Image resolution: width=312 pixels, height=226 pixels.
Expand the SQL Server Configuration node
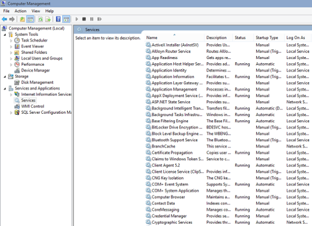11,113
